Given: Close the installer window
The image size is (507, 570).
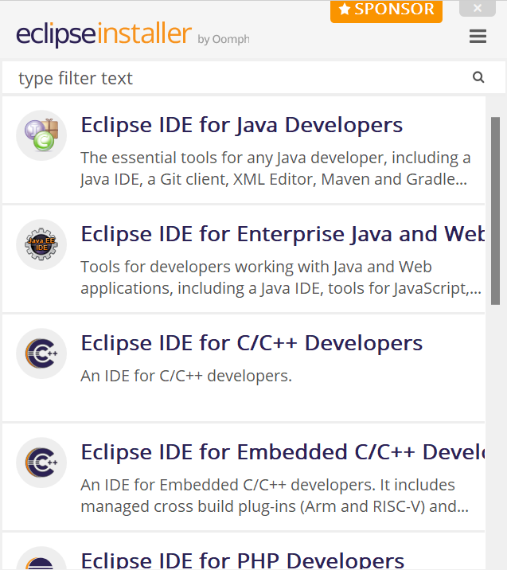Looking at the screenshot, I should pyautogui.click(x=478, y=8).
